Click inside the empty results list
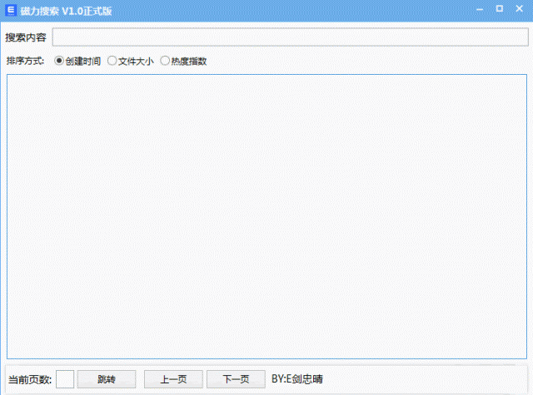533x395 pixels. click(x=266, y=216)
